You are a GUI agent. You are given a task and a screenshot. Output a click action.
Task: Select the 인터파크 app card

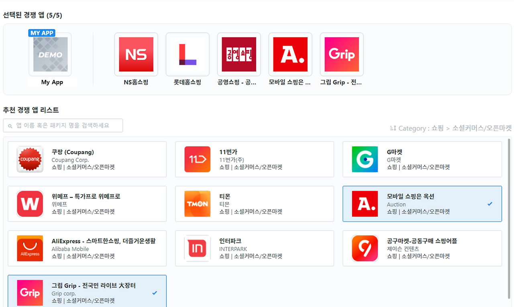tap(255, 248)
